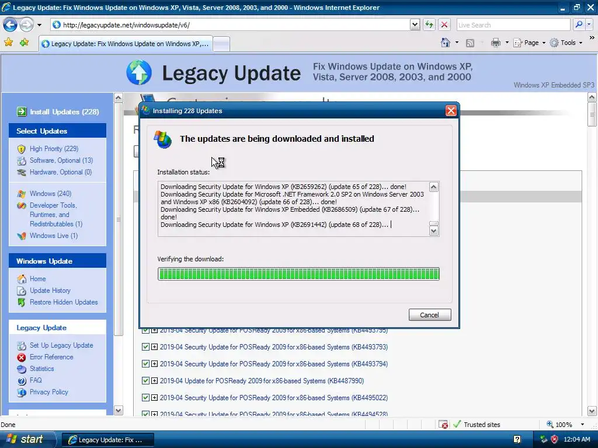
Task: Click the security alert shield tray icon
Action: [554, 440]
